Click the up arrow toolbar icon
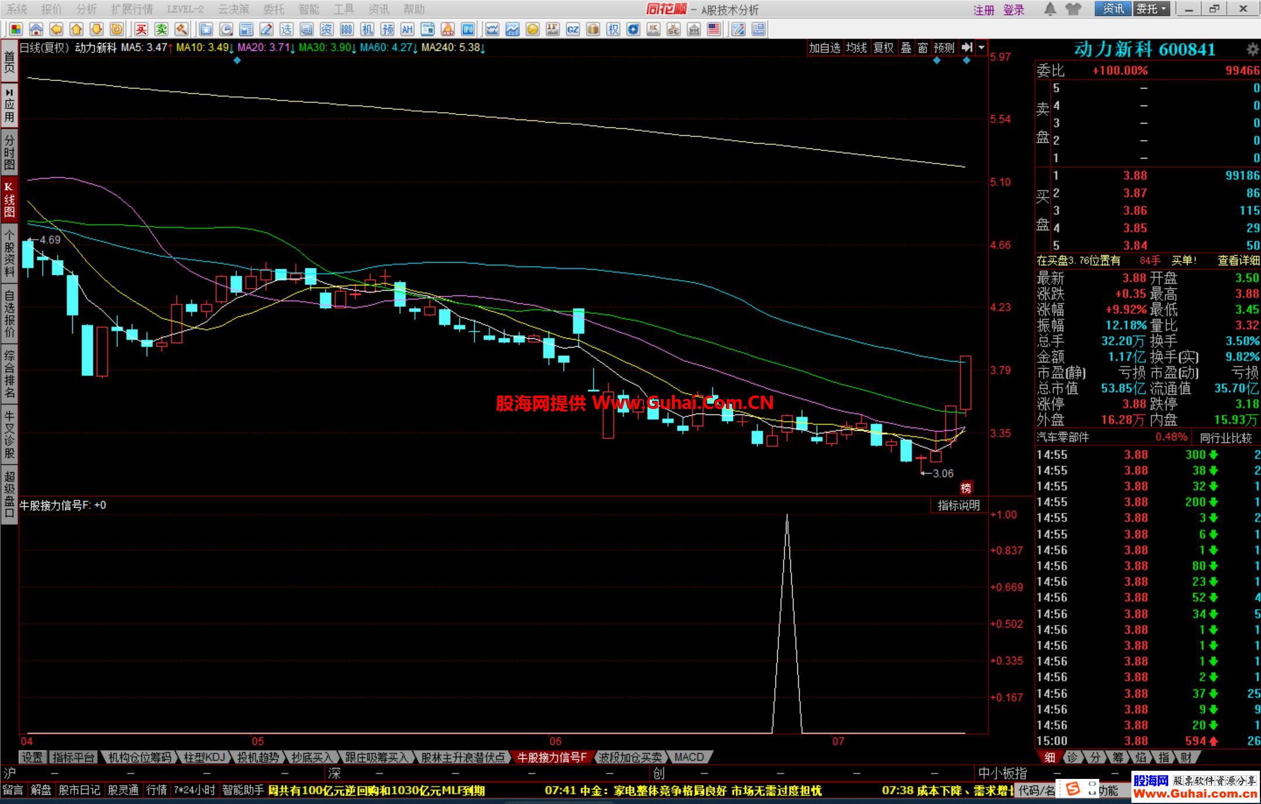The height and width of the screenshot is (804, 1261). click(76, 29)
